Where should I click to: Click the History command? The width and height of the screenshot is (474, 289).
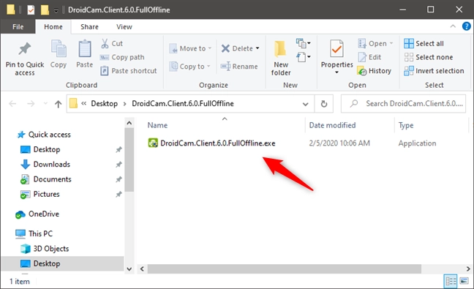click(375, 71)
